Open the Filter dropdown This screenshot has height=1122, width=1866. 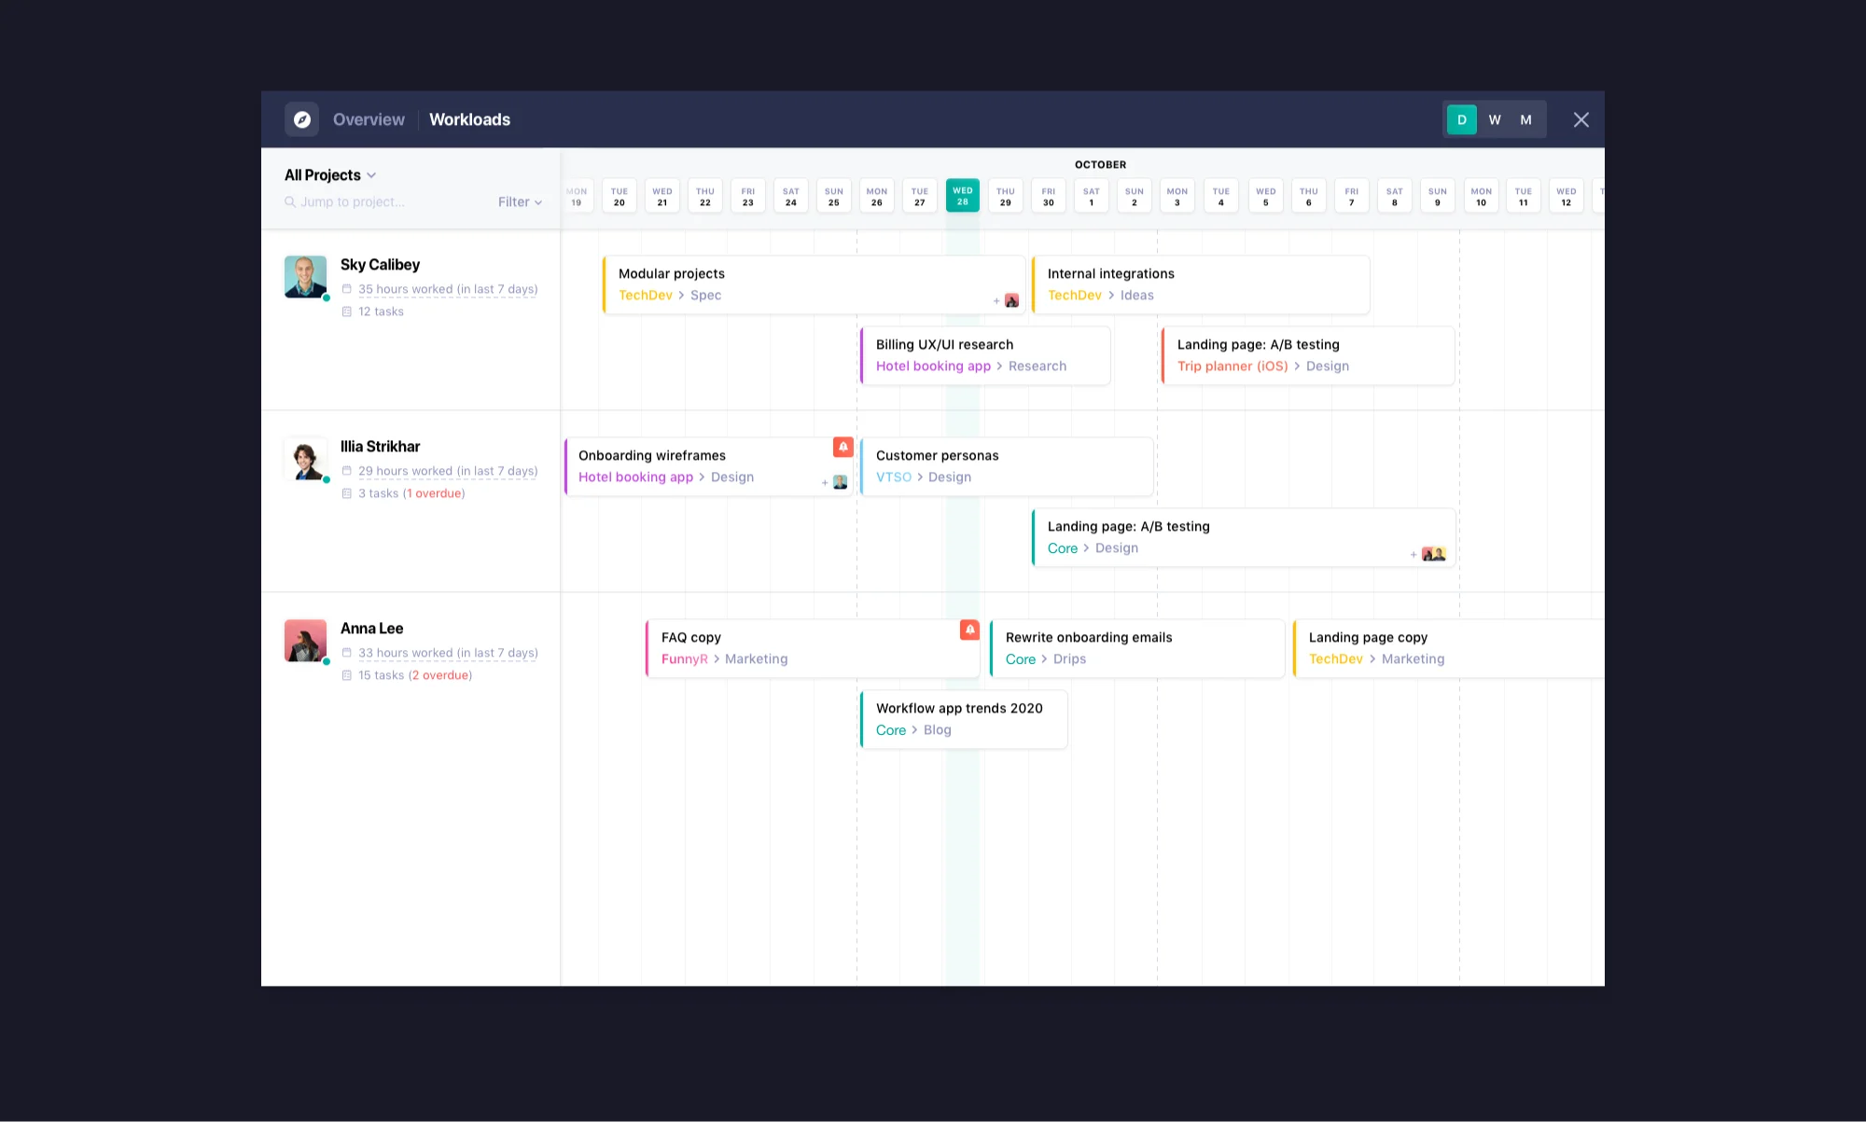(520, 201)
